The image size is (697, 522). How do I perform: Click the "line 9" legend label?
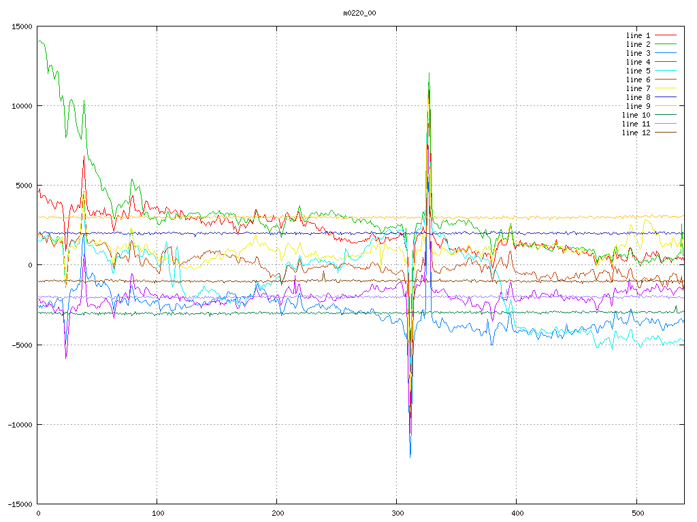(638, 106)
